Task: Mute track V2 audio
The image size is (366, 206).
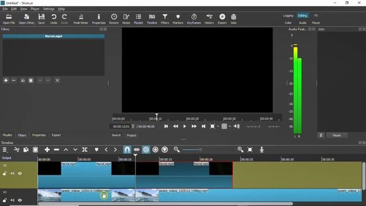Action: pyautogui.click(x=12, y=173)
